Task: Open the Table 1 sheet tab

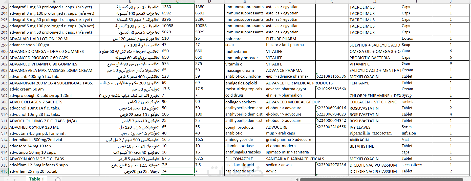Action: (36, 179)
